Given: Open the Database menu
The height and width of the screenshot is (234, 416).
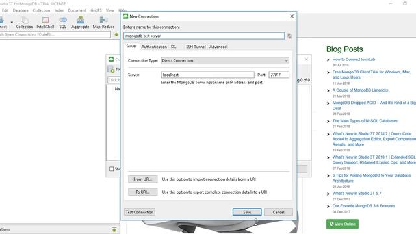Looking at the screenshot, I should tap(21, 10).
